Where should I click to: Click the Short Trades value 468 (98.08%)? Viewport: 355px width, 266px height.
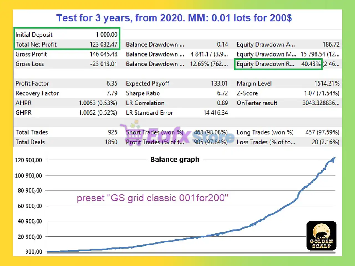[211, 132]
